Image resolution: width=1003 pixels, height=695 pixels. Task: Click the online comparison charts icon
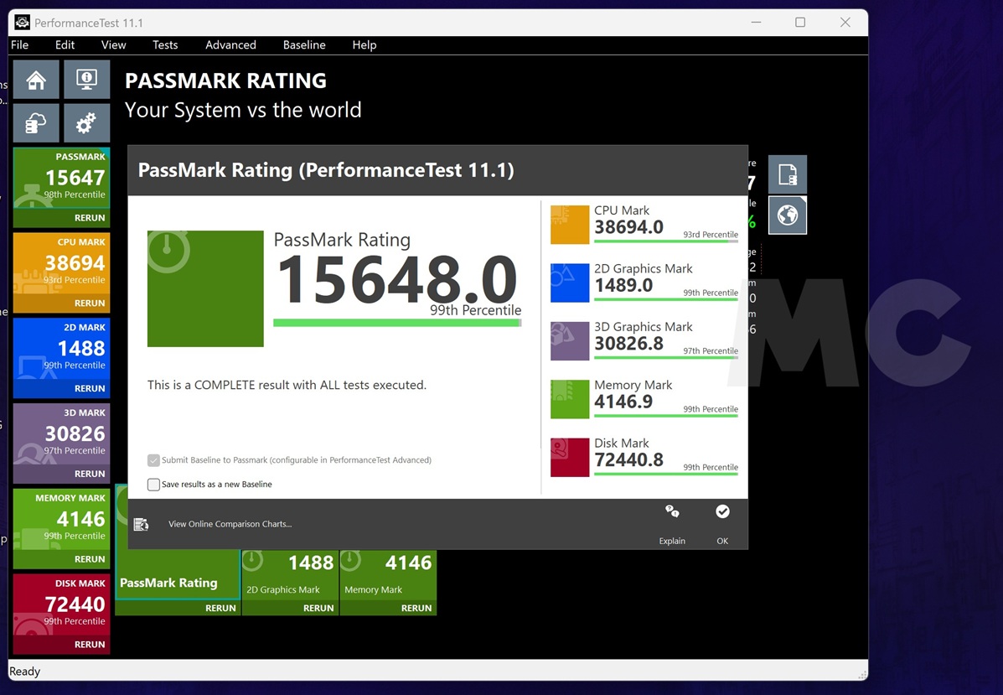[141, 524]
